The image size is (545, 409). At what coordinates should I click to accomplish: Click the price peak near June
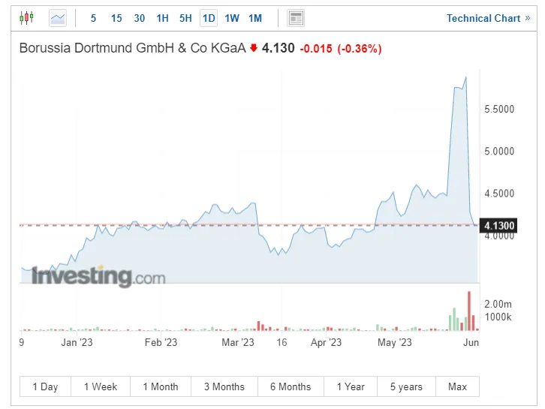[x=465, y=77]
